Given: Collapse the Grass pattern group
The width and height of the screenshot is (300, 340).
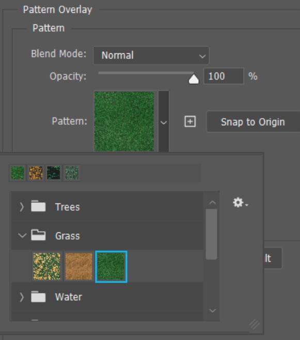Looking at the screenshot, I should (22, 235).
